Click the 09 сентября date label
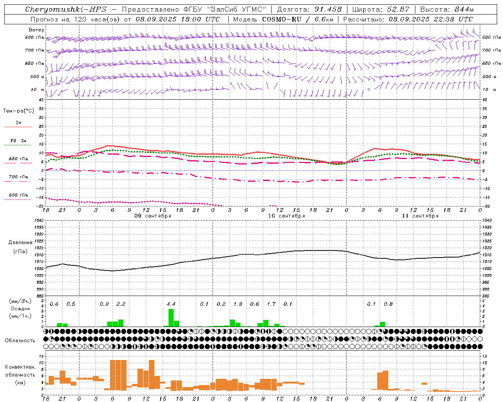The width and height of the screenshot is (503, 402). [x=153, y=216]
